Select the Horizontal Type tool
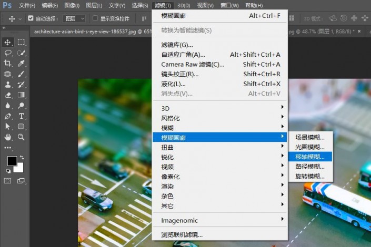 [x=21, y=116]
